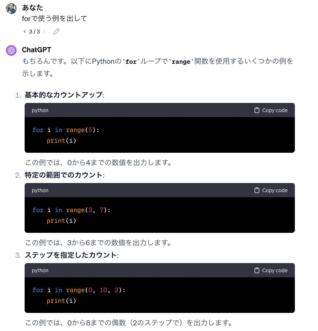
Task: Click the prompt text forで使う例を出して
Action: pyautogui.click(x=53, y=18)
